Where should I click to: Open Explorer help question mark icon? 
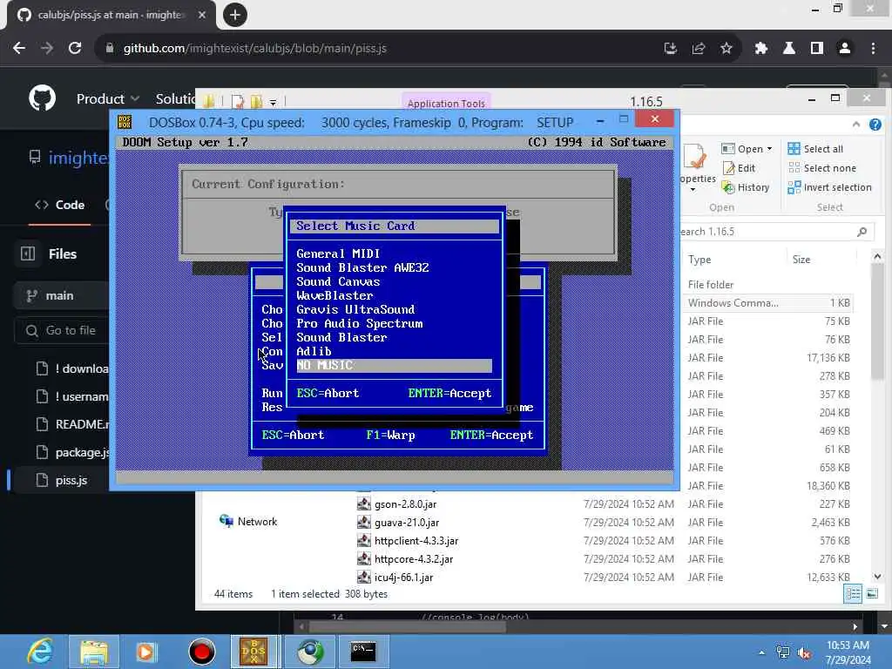875,125
